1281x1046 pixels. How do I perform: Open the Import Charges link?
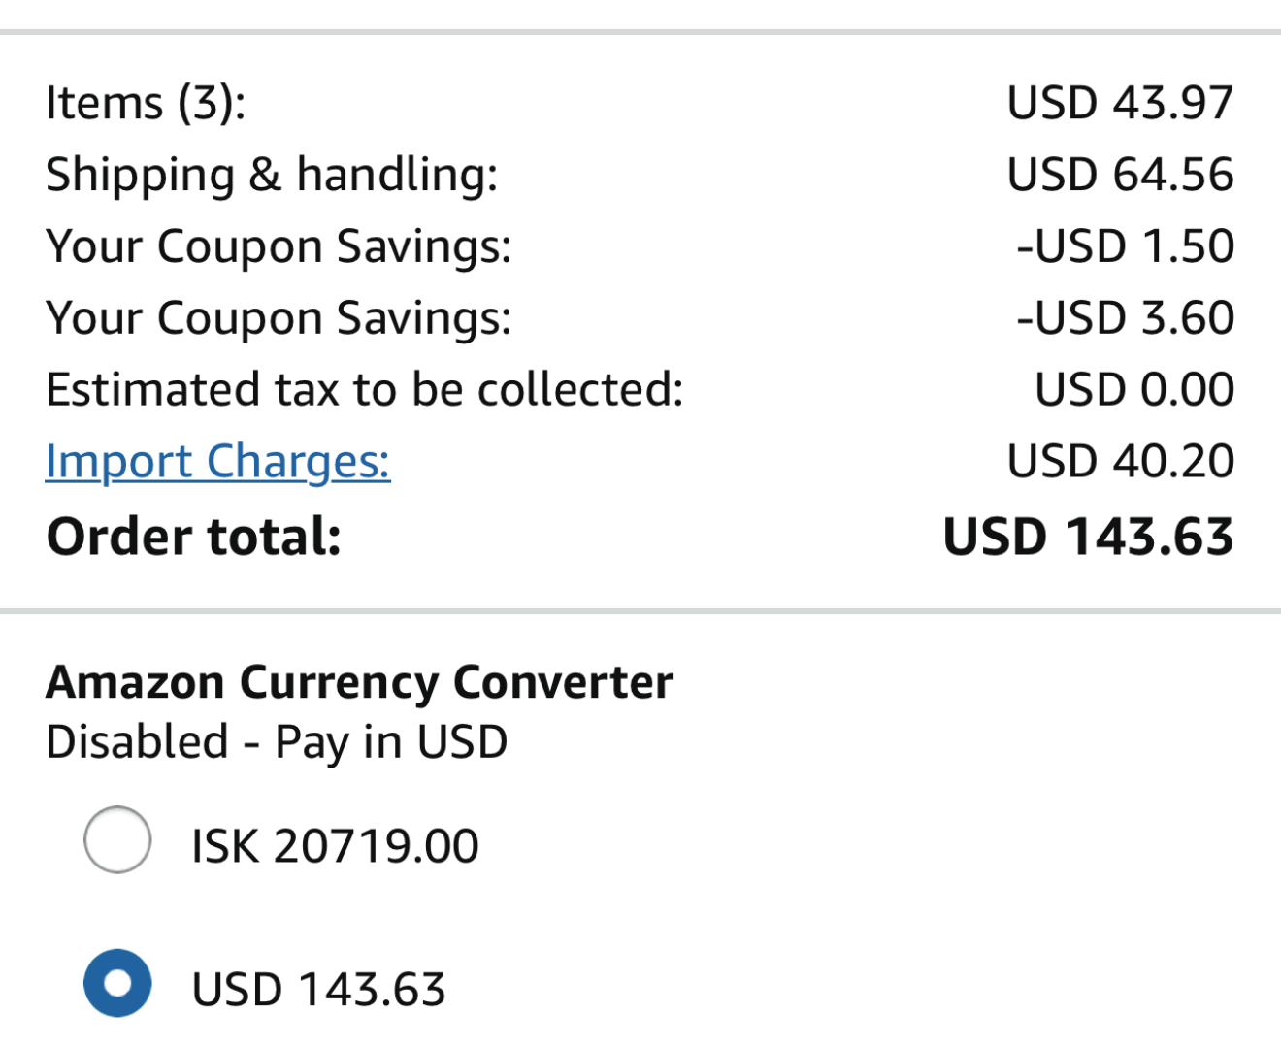pyautogui.click(x=217, y=461)
